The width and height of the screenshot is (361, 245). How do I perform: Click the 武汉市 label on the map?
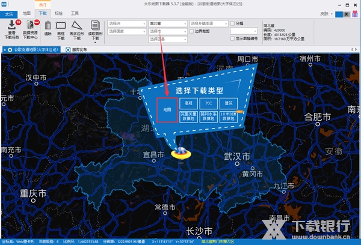click(x=237, y=157)
